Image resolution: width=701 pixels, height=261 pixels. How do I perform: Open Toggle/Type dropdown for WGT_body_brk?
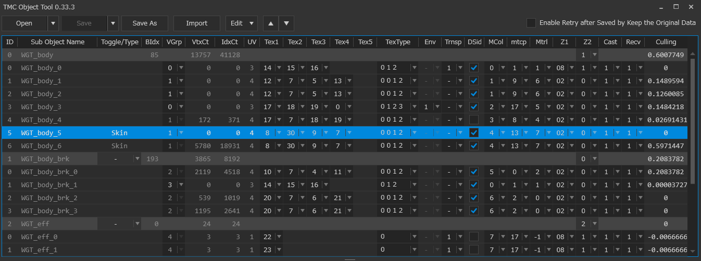pyautogui.click(x=137, y=159)
